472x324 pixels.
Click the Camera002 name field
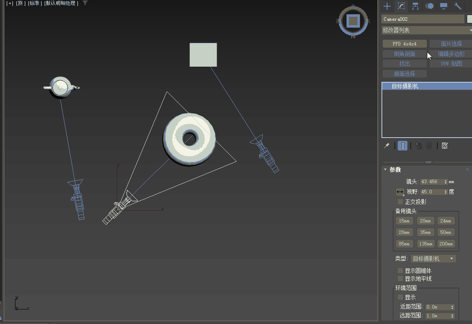(422, 19)
